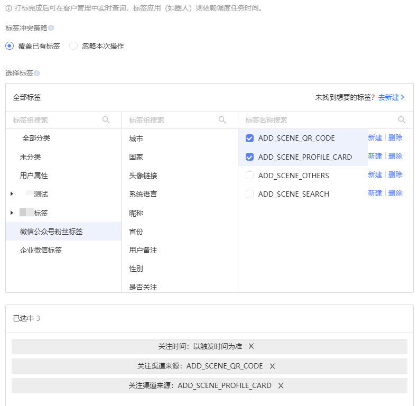This screenshot has width=419, height=406.
Task: Click info icon next to 标签冲突策略
Action: tap(51, 28)
